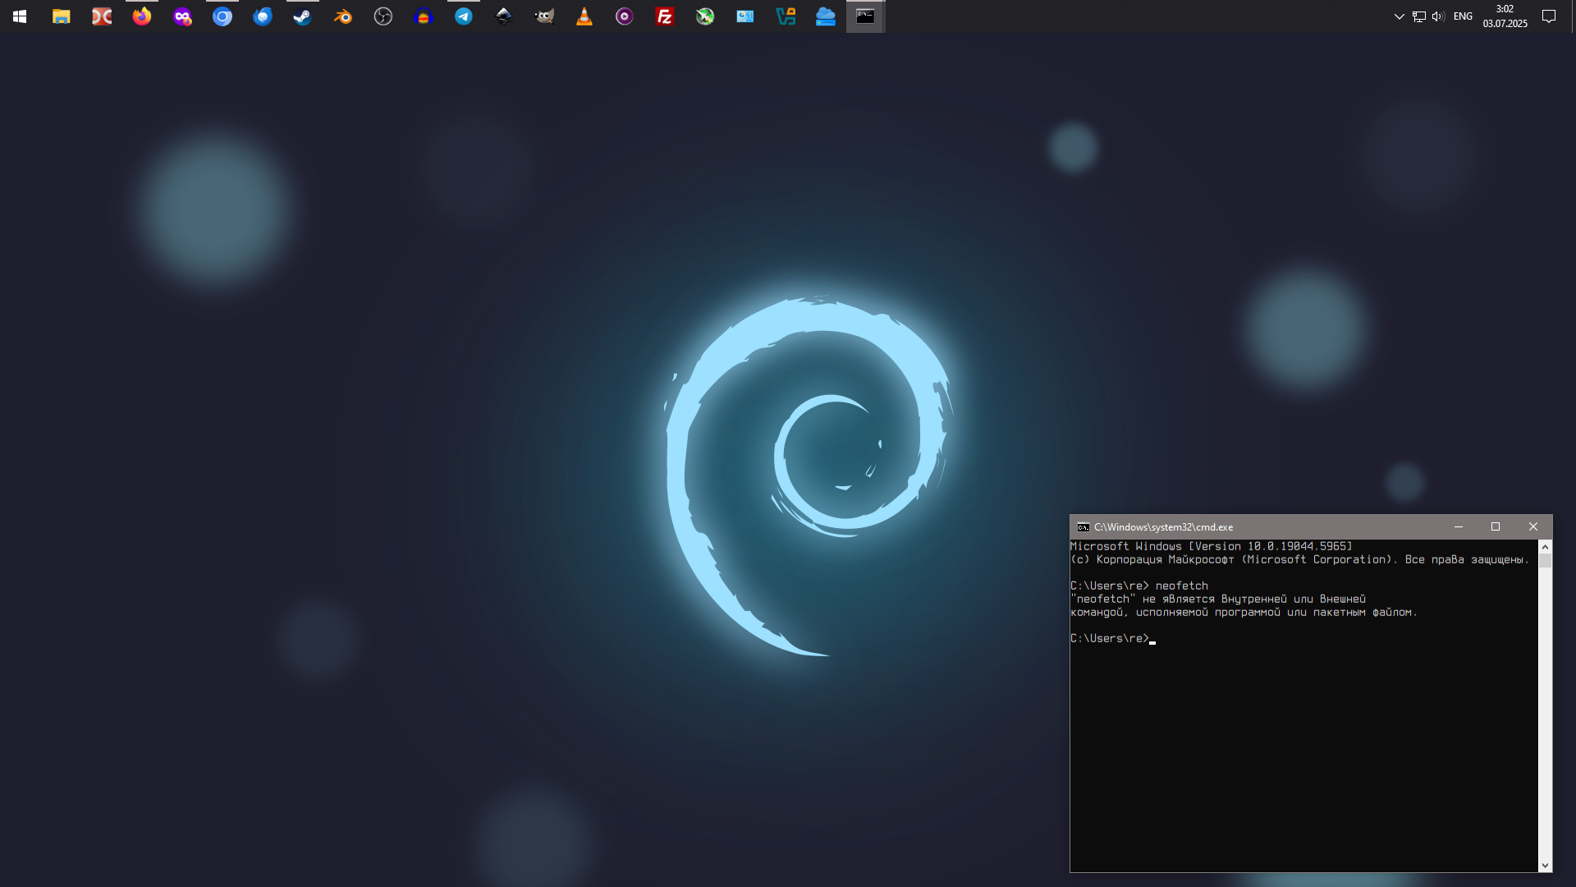Open notification action center
This screenshot has height=887, width=1576.
[1549, 16]
